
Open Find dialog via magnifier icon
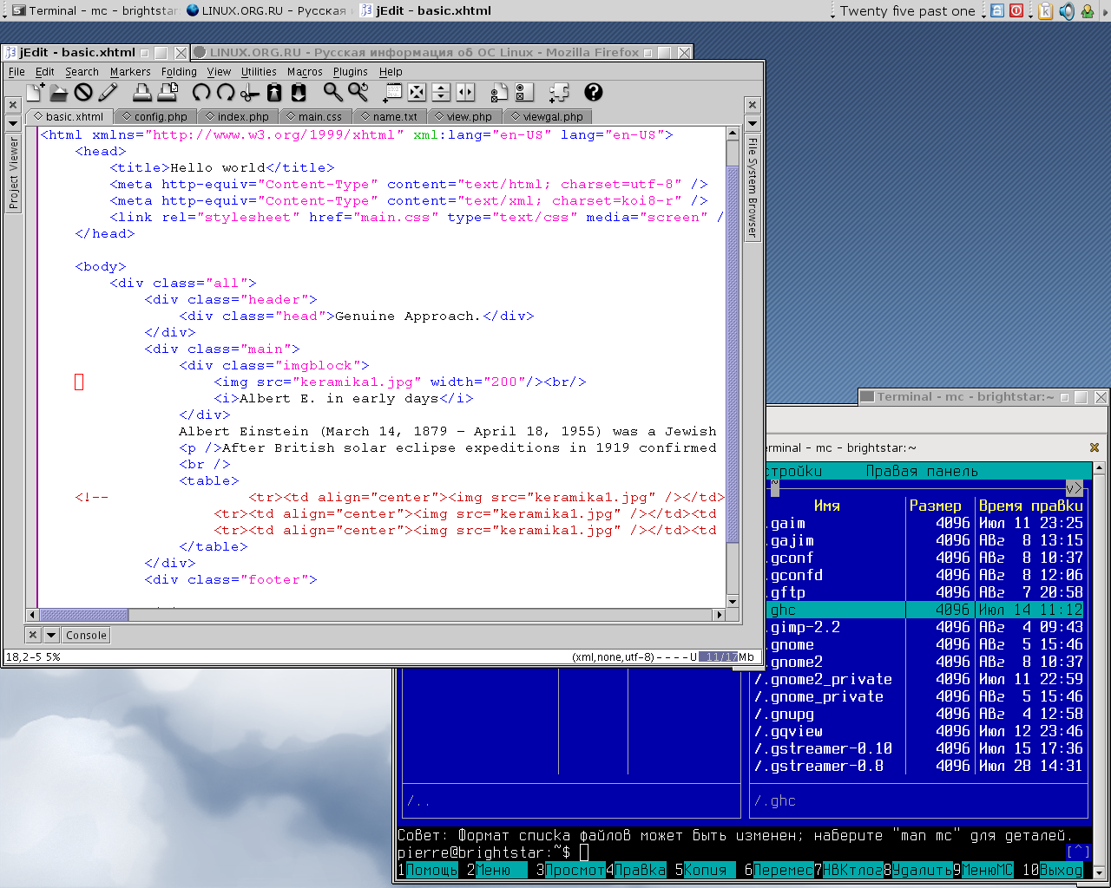pos(333,92)
